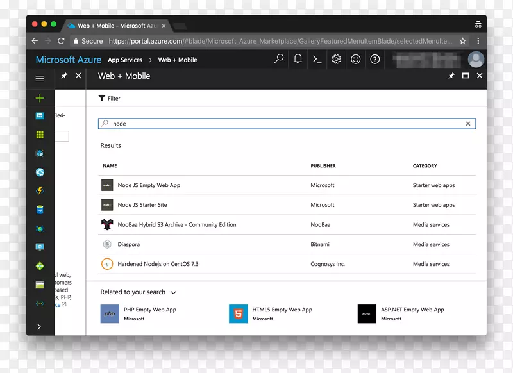
Task: Click the green plus New resource icon
Action: 40,98
